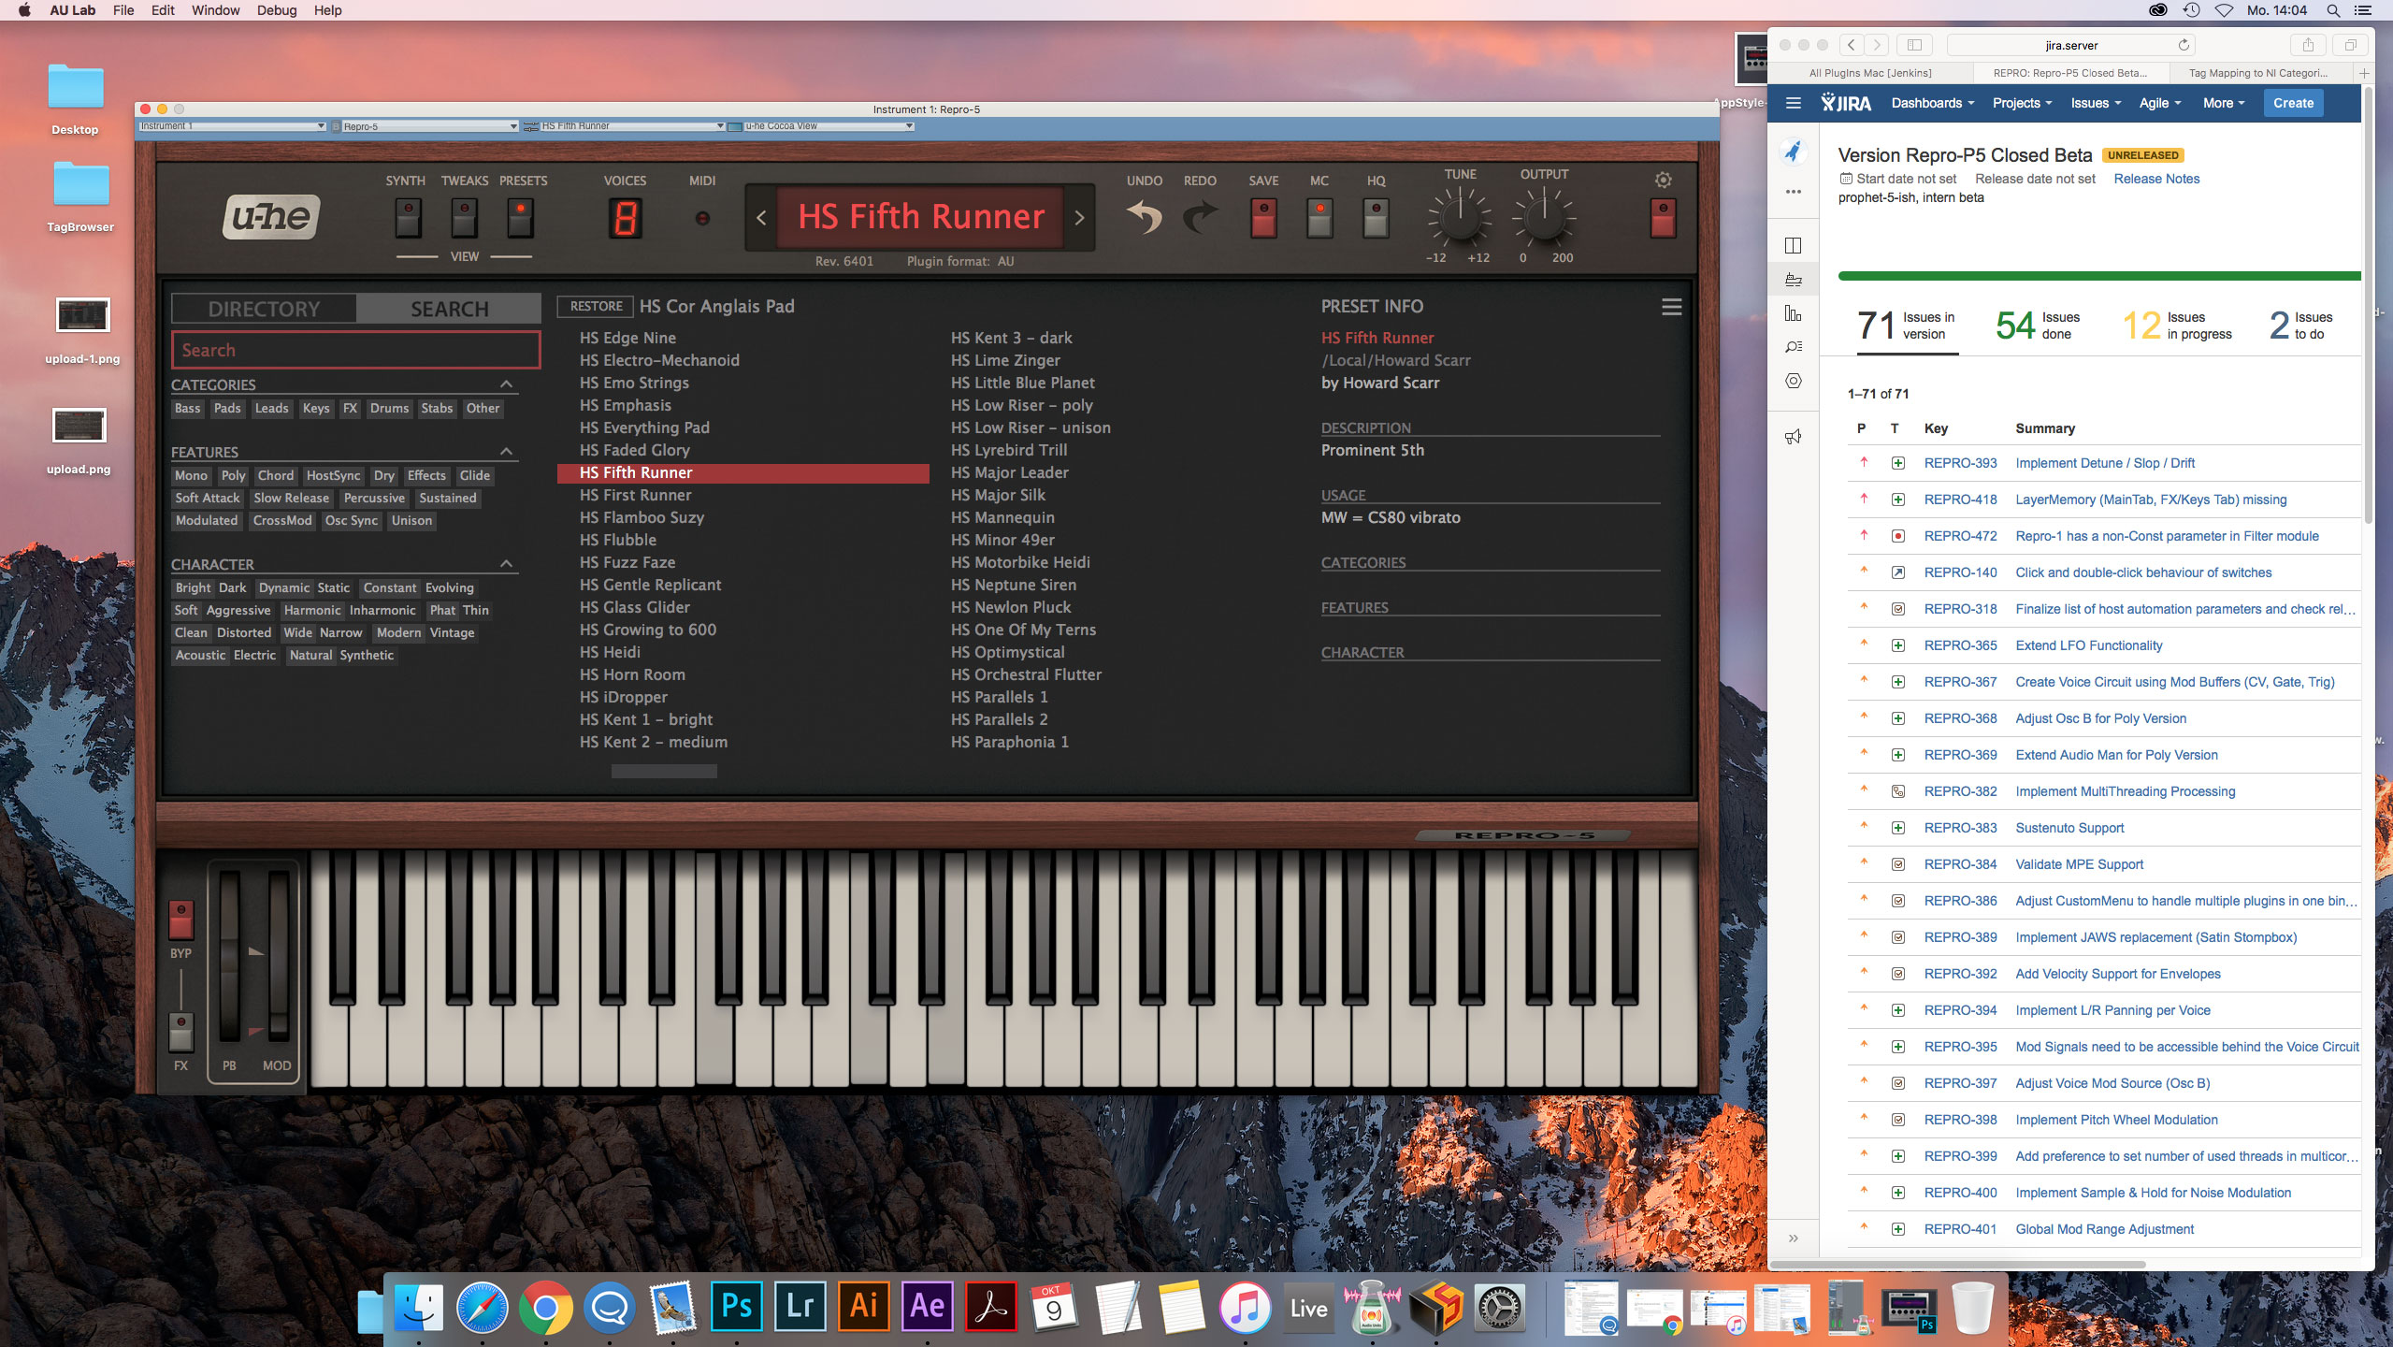Image resolution: width=2393 pixels, height=1347 pixels.
Task: Select the HS Glass Glider preset
Action: tap(635, 607)
